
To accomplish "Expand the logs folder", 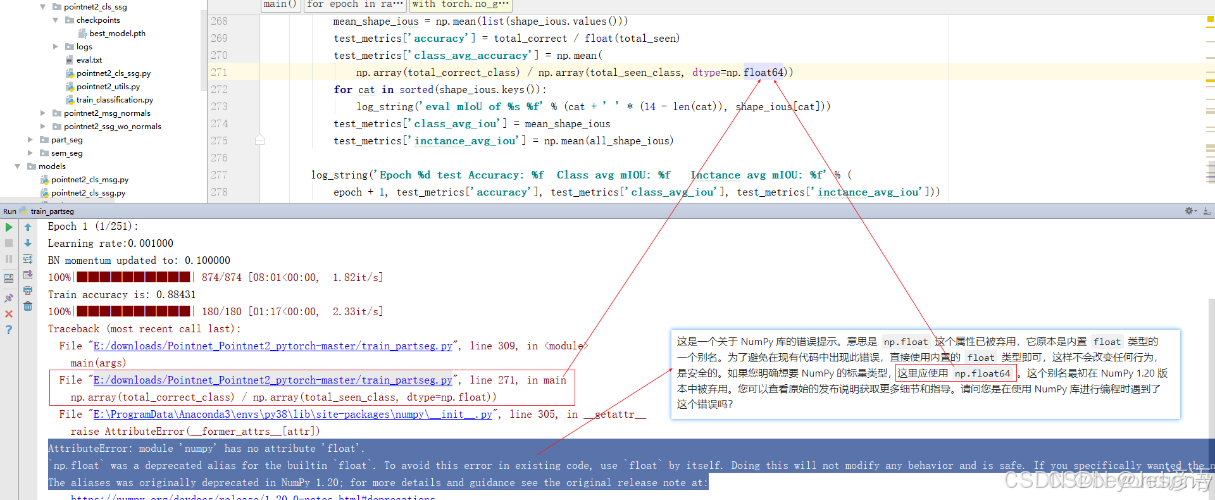I will 56,47.
